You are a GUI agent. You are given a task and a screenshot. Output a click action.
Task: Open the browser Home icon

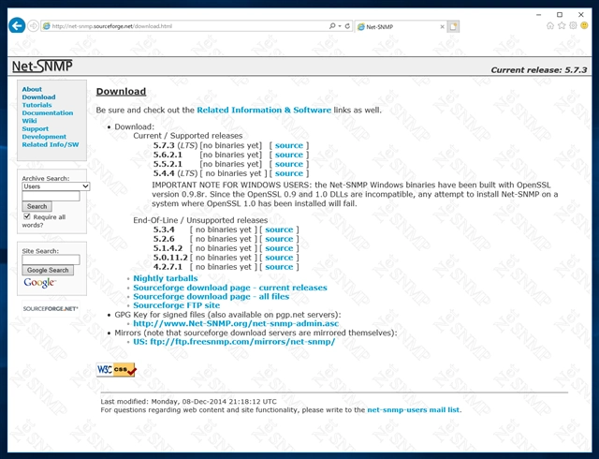(x=550, y=25)
